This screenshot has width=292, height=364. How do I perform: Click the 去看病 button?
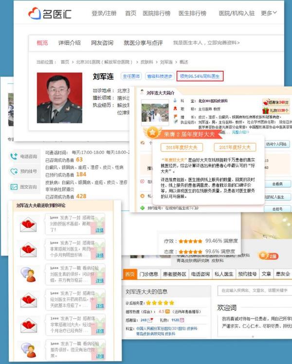[277, 184]
